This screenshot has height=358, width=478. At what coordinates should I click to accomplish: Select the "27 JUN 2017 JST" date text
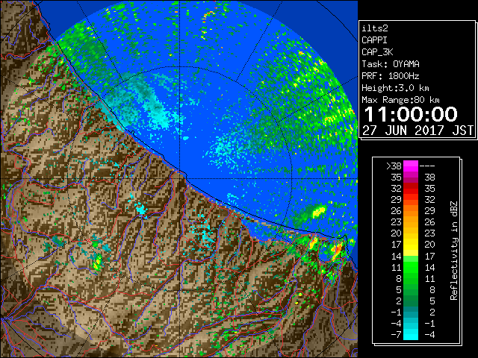point(418,131)
